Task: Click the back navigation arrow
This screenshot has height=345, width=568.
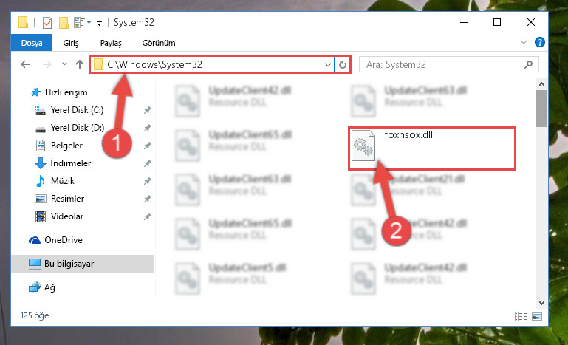Action: (25, 64)
